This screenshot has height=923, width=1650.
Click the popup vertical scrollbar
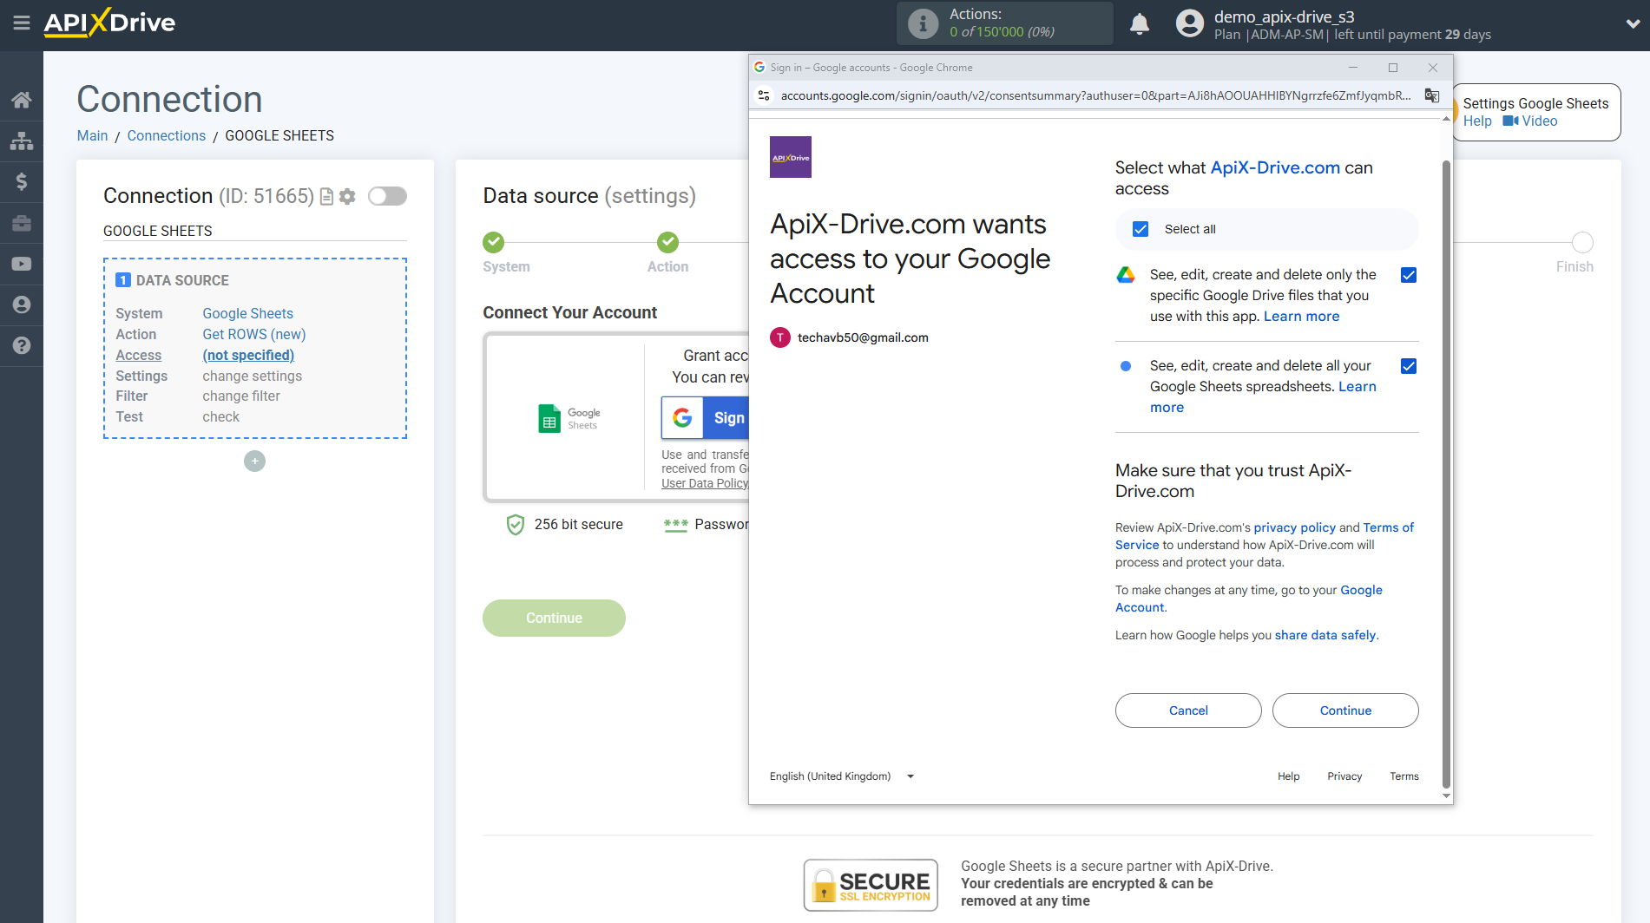pos(1446,473)
